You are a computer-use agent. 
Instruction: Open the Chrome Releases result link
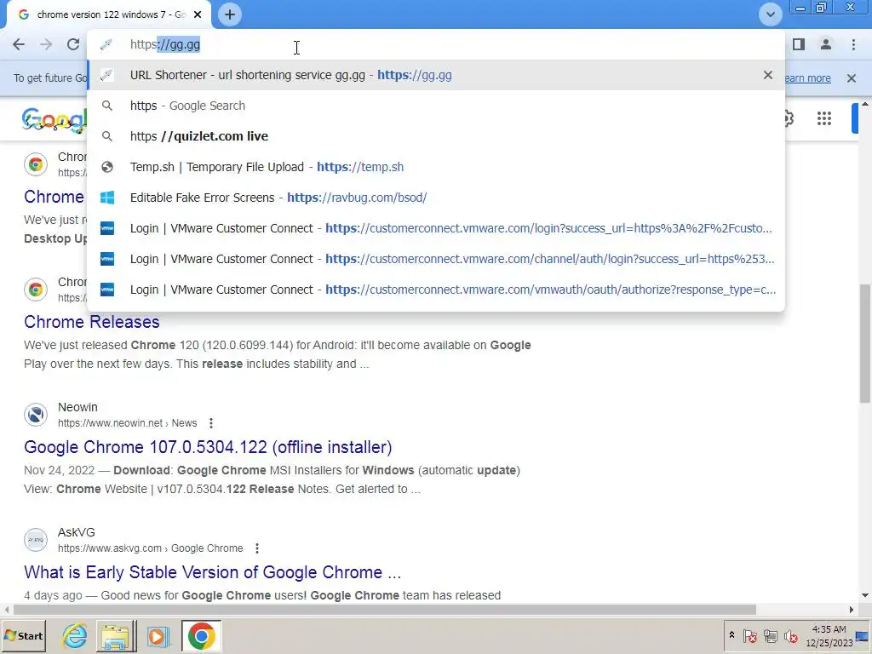point(92,322)
